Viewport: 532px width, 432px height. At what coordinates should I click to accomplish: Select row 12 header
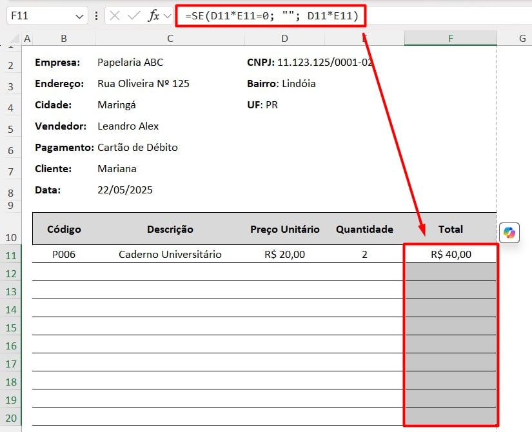click(x=11, y=273)
